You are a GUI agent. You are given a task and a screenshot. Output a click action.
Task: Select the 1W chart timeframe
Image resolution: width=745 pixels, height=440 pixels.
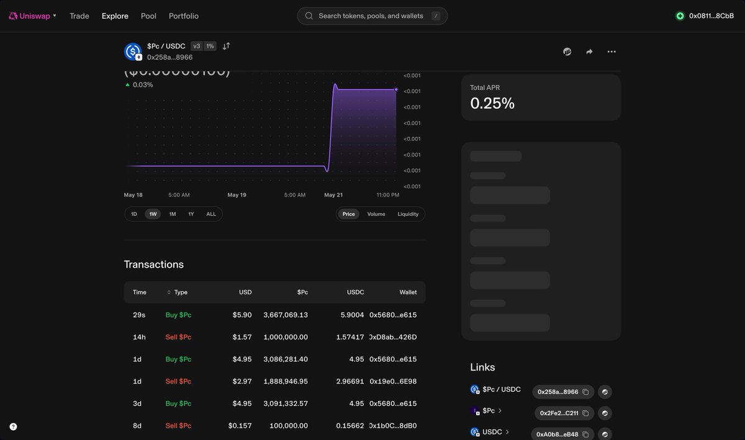[x=153, y=214]
